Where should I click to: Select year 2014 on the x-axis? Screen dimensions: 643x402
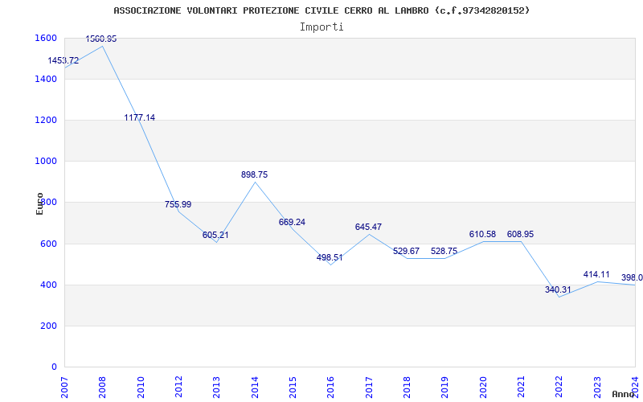256,385
